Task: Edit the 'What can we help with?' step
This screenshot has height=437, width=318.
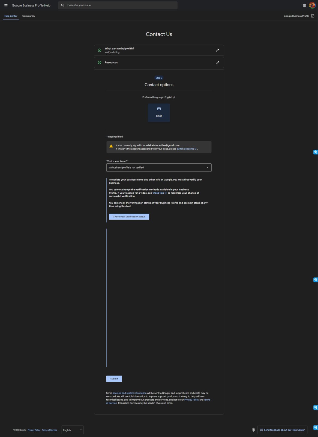Action: 217,50
